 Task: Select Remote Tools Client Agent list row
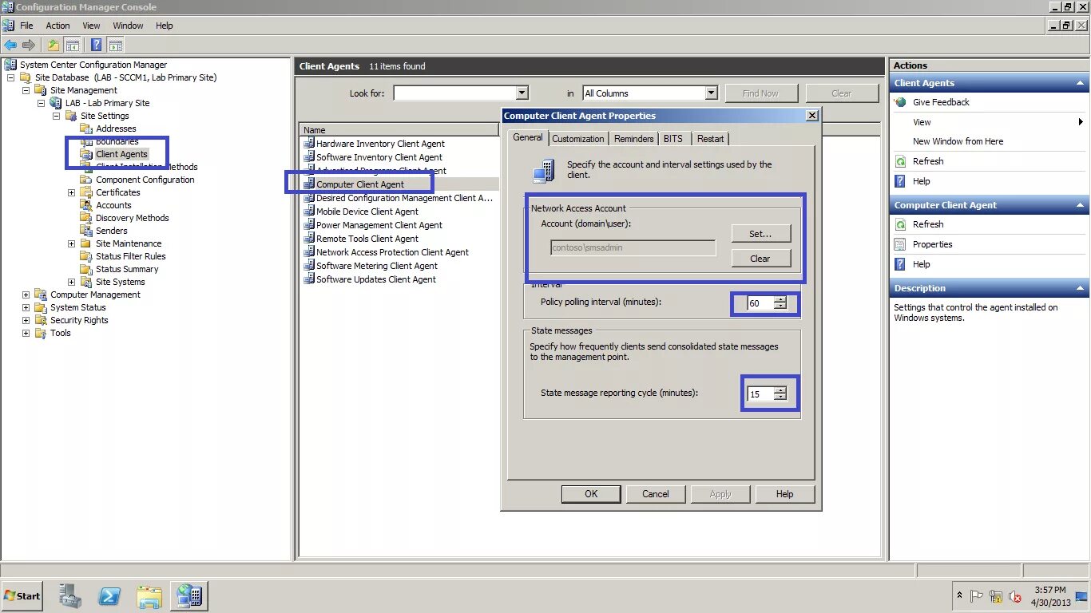[367, 239]
